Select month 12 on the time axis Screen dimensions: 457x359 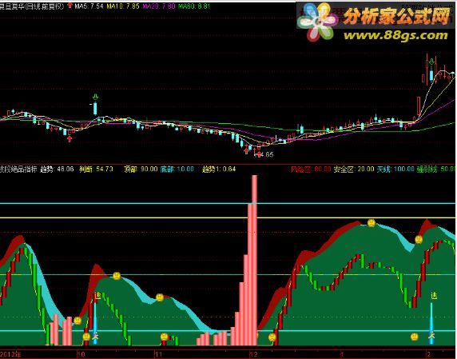pos(254,354)
